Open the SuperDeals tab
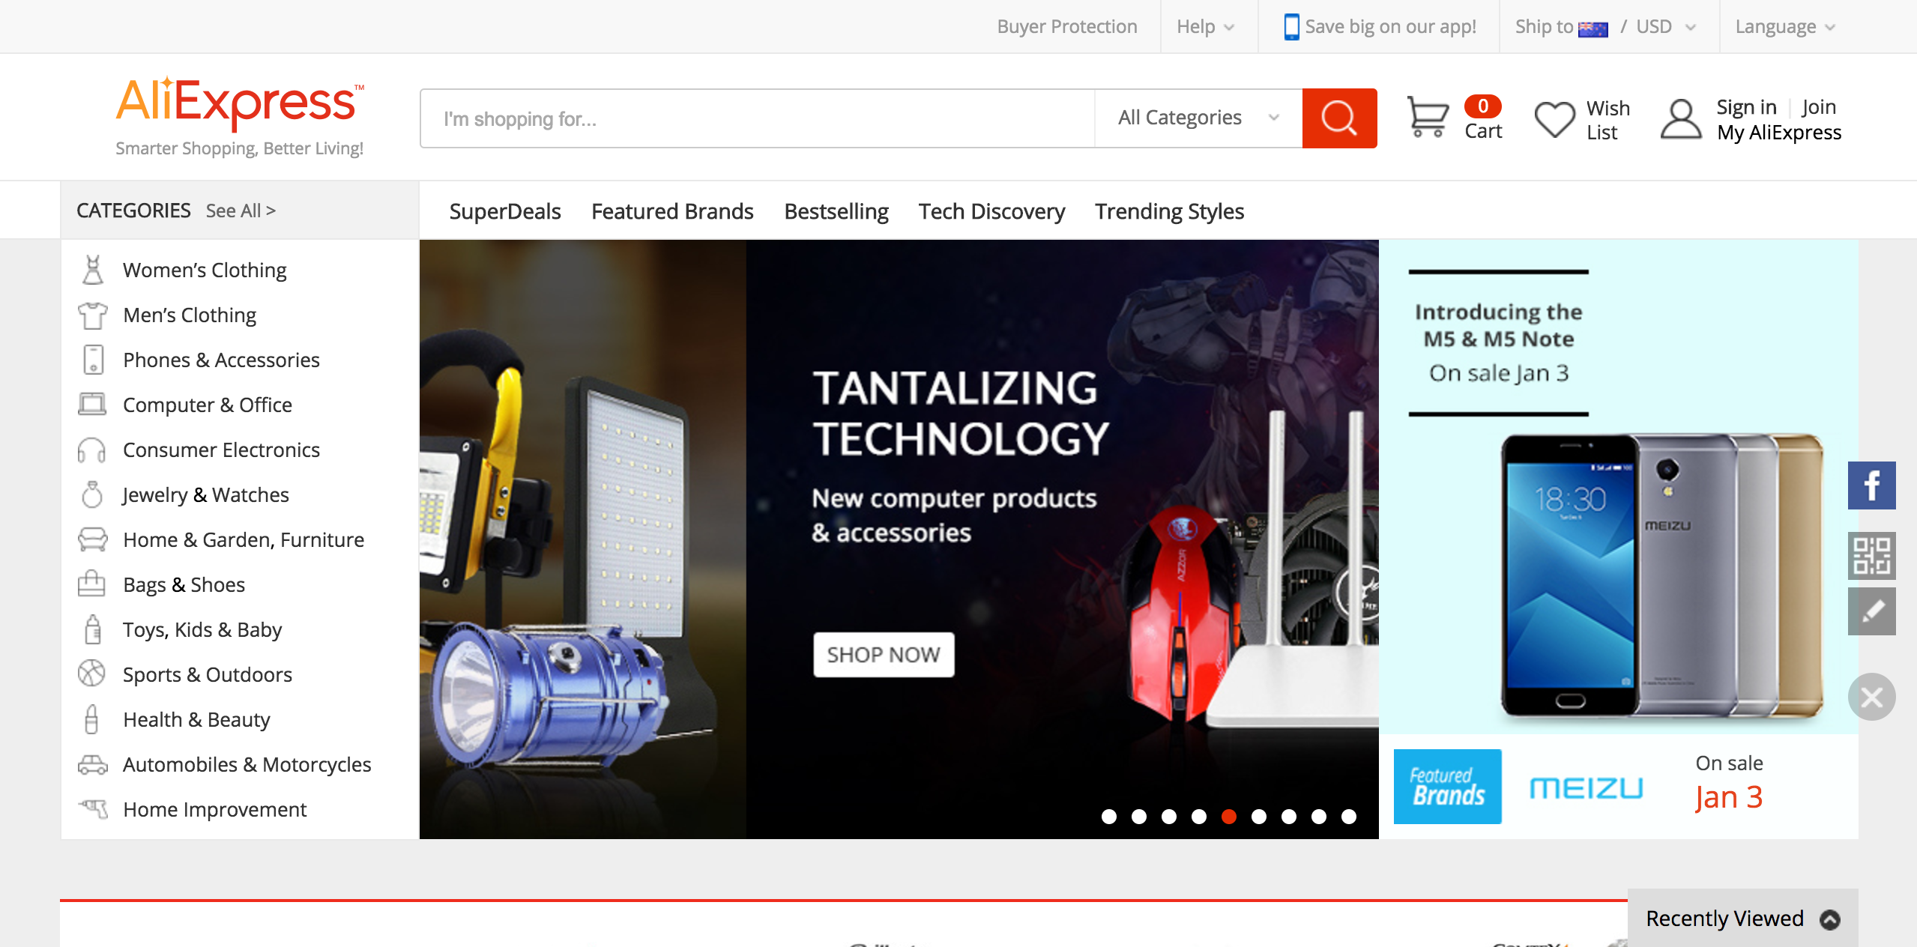This screenshot has height=947, width=1917. [505, 211]
